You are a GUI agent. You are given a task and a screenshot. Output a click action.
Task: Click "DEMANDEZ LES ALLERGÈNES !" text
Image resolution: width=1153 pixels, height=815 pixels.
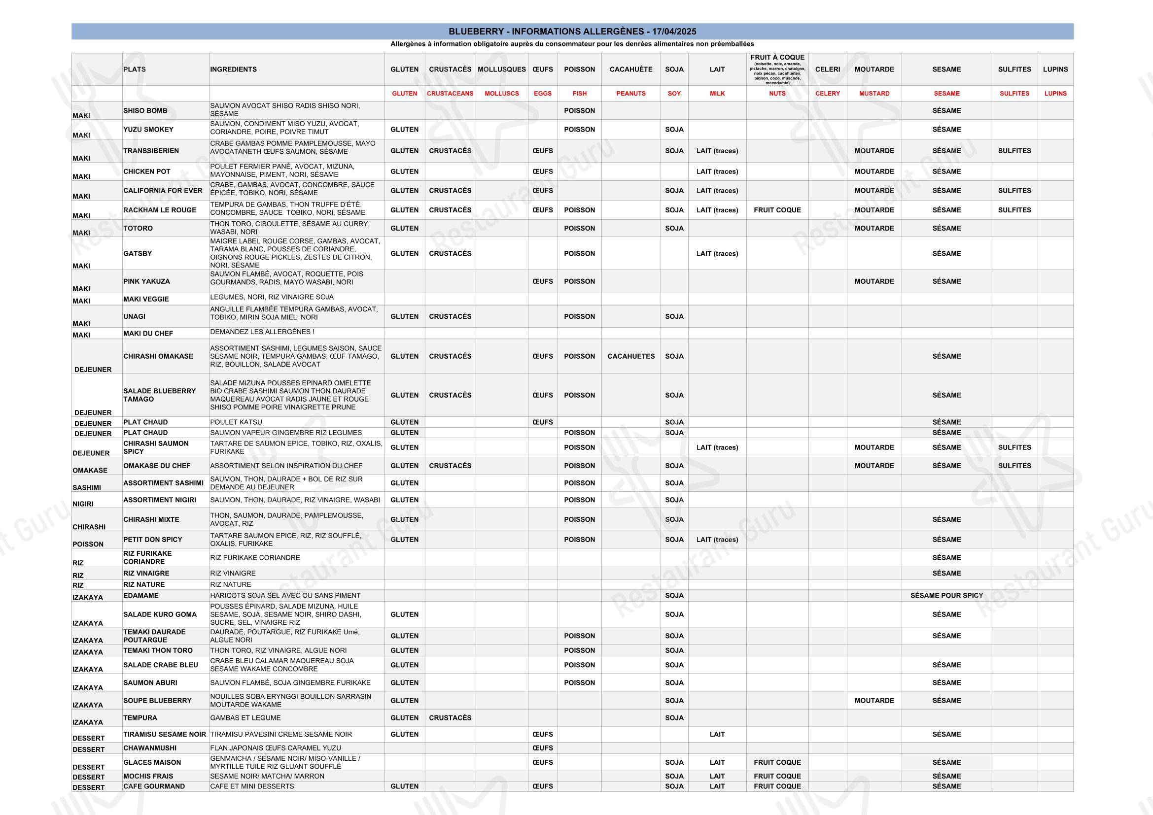pyautogui.click(x=262, y=332)
